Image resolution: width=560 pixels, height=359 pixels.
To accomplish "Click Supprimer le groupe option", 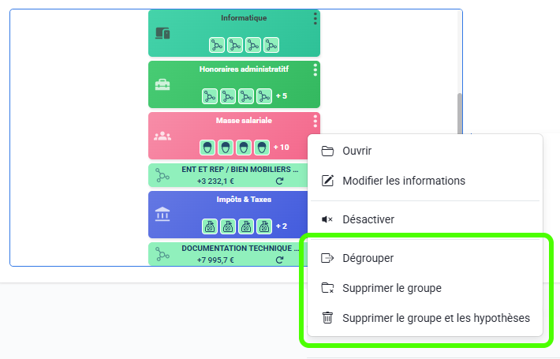I will [391, 288].
